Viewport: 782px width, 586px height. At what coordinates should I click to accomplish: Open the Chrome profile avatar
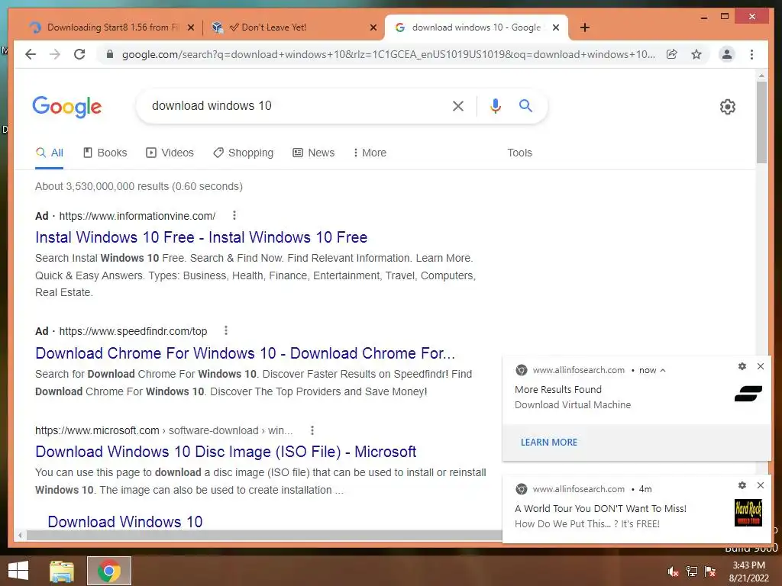[x=727, y=54]
